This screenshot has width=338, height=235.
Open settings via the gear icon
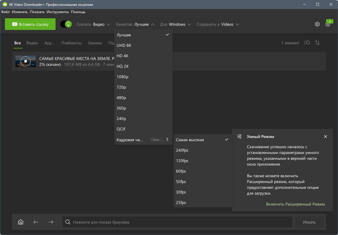pos(317,24)
